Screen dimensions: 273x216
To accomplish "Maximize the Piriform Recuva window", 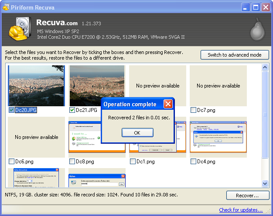I will pyautogui.click(x=256, y=7).
